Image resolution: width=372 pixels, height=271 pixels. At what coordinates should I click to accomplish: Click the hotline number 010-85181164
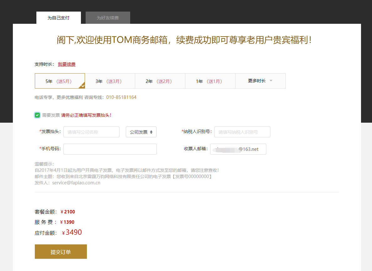point(121,97)
